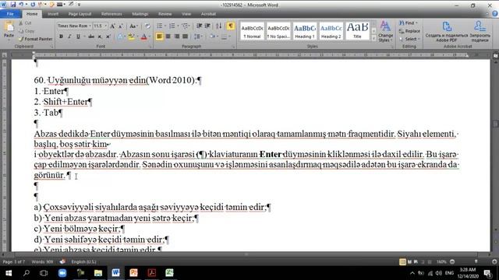Click the Redo/Repeat icon
499x280 pixels.
(x=33, y=5)
